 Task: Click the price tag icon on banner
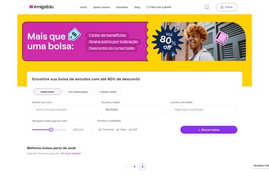74,34
